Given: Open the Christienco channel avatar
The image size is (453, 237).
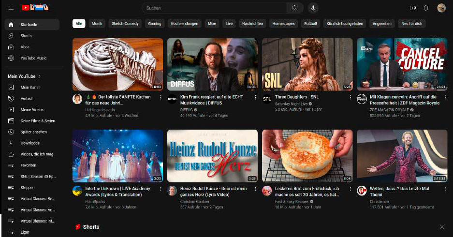Looking at the screenshot, I should click(x=362, y=191).
